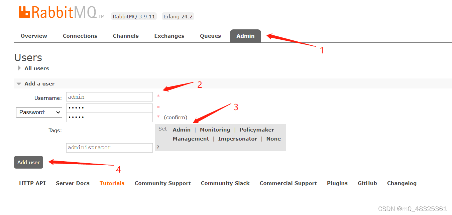The height and width of the screenshot is (215, 452).
Task: Open the Channels tab
Action: 126,36
